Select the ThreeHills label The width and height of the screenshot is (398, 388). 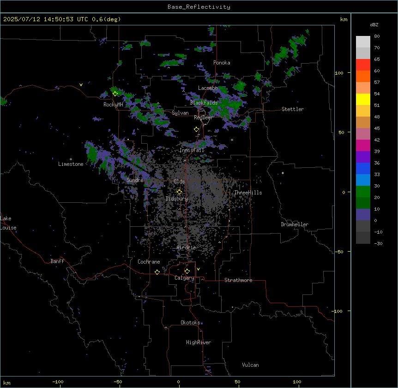pos(248,193)
